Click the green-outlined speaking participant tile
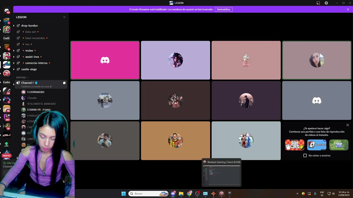 317,60
